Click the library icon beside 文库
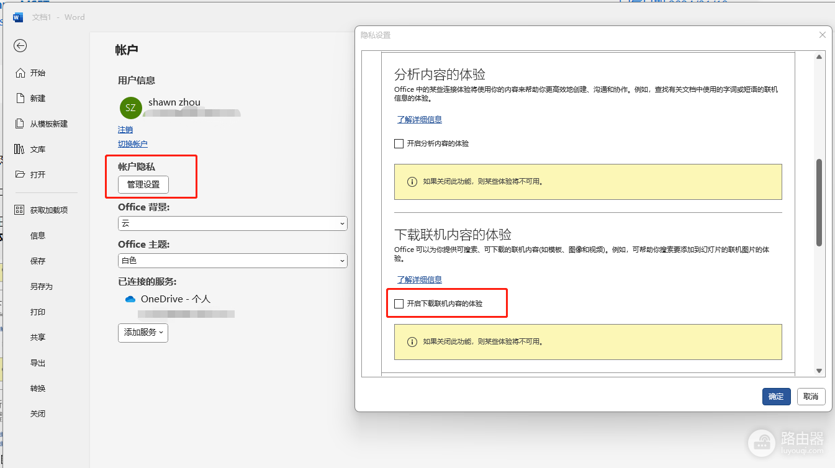Screen dimensions: 835x468 click(19, 149)
